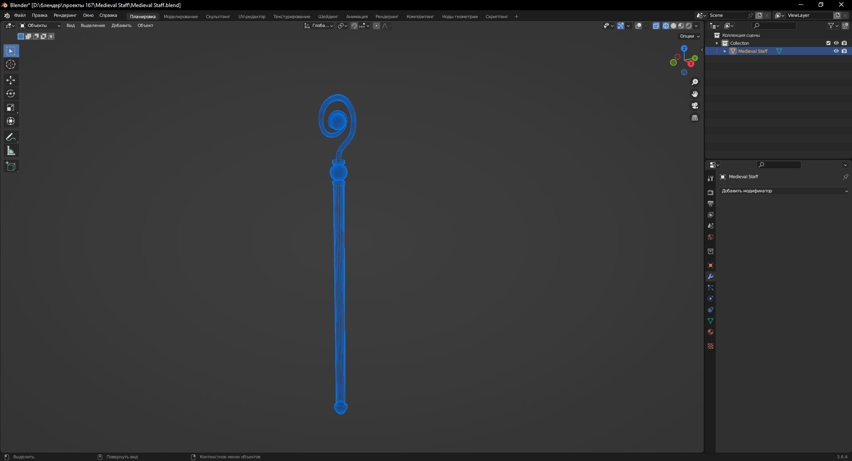Image resolution: width=852 pixels, height=461 pixels.
Task: Open the Глоба... orientation dropdown
Action: click(x=319, y=26)
